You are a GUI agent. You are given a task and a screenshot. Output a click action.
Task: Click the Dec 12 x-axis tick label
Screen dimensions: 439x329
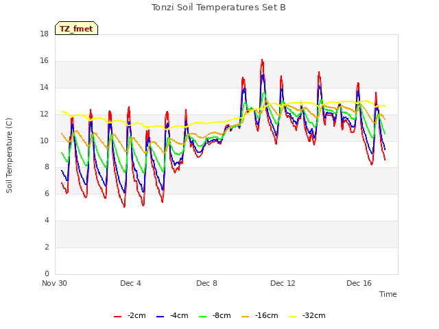point(283,283)
